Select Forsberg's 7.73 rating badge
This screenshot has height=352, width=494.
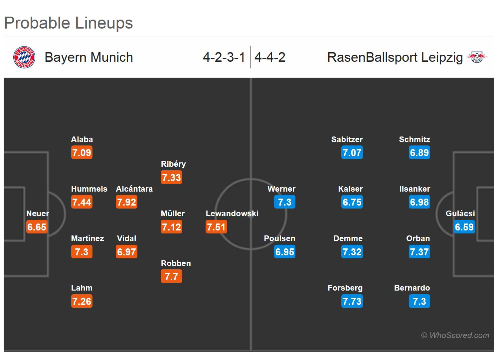(352, 301)
